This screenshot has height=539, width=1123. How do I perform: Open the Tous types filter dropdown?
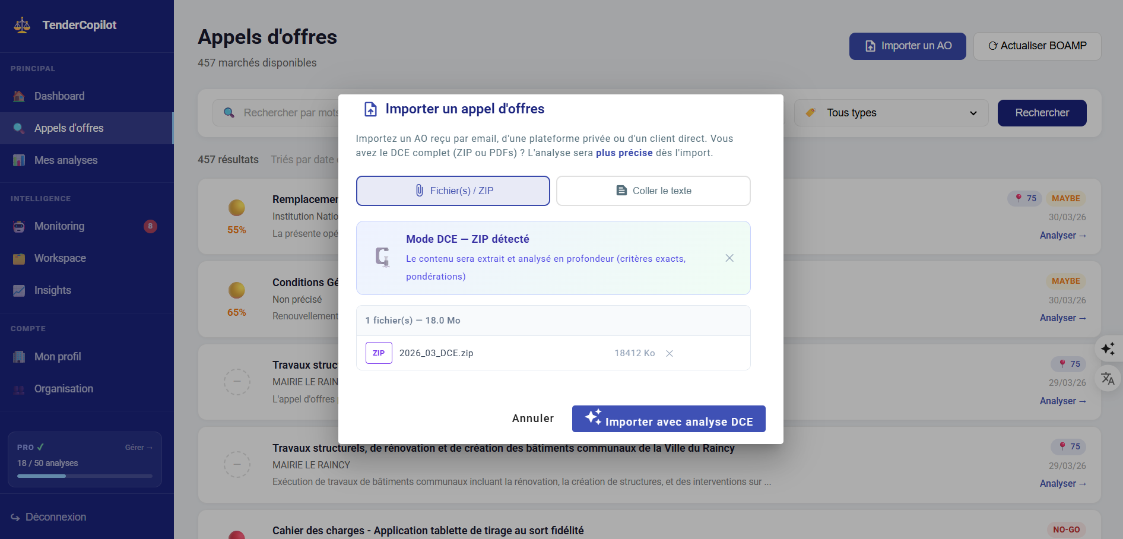890,112
